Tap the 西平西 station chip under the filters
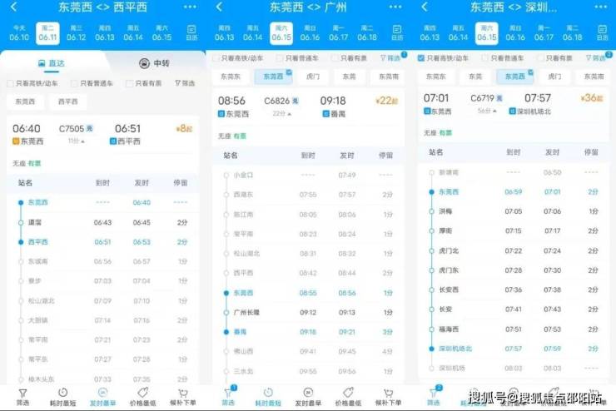The width and height of the screenshot is (616, 411). pos(67,102)
